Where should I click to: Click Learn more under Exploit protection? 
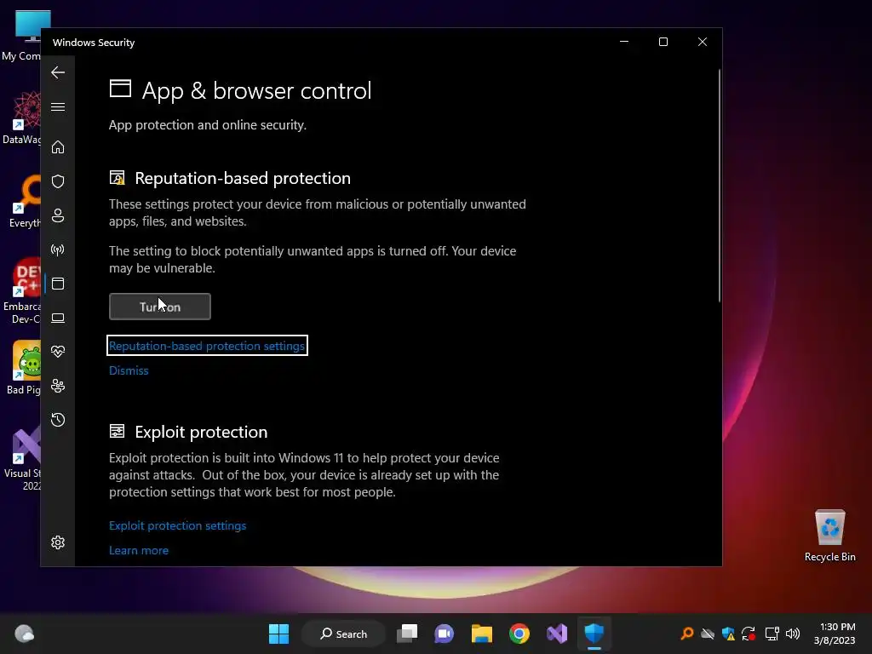coord(139,550)
